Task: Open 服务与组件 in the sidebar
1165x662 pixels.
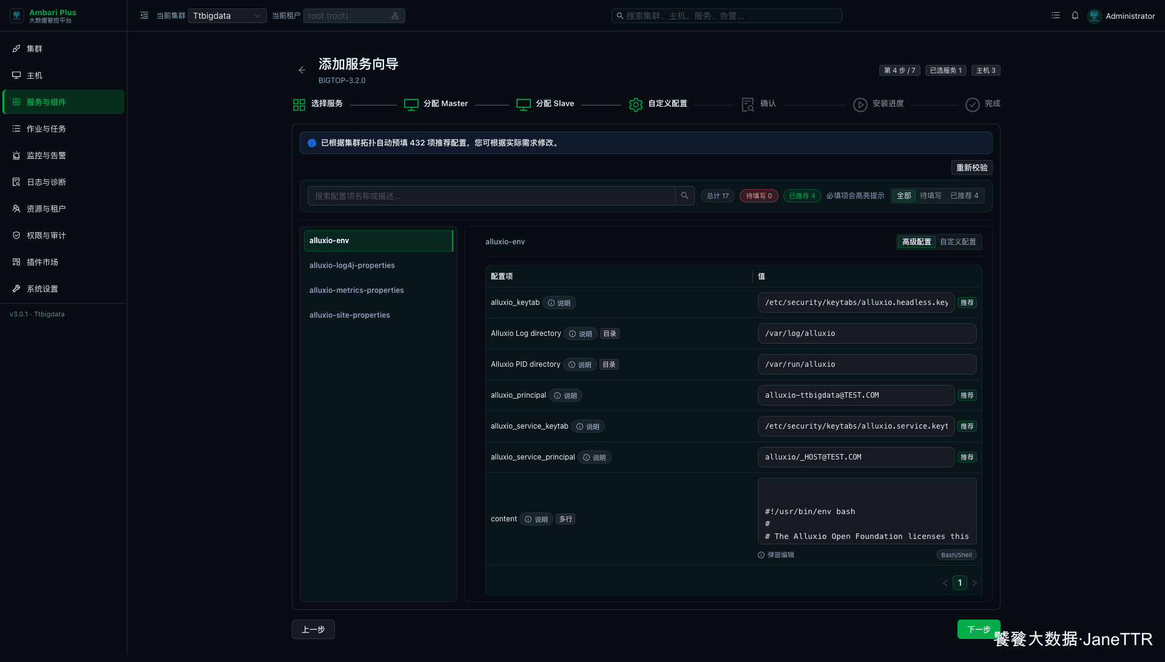Action: coord(63,102)
